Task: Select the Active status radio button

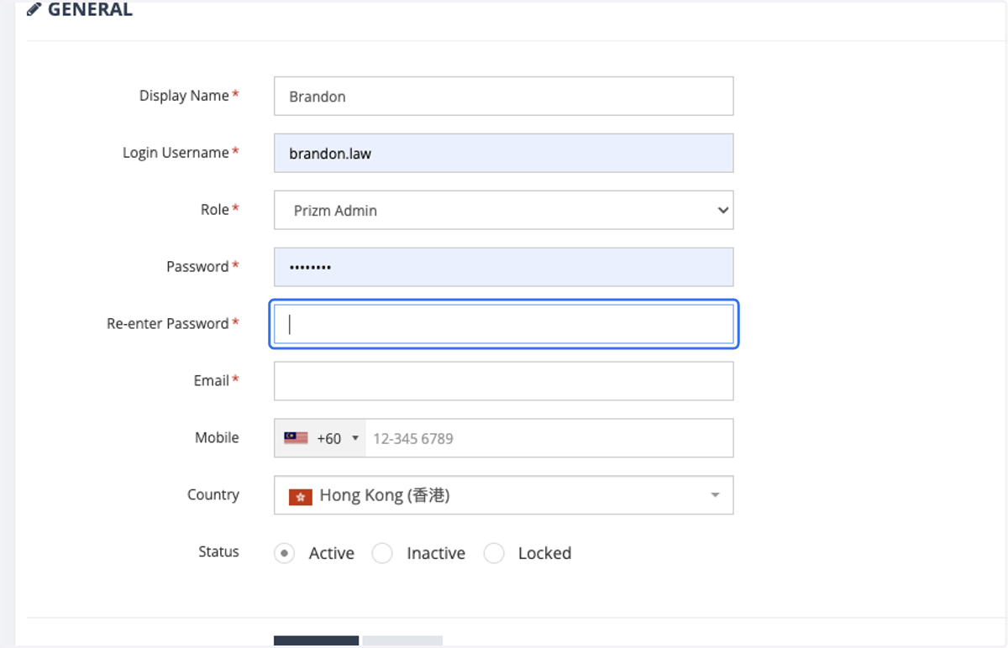Action: coord(285,553)
